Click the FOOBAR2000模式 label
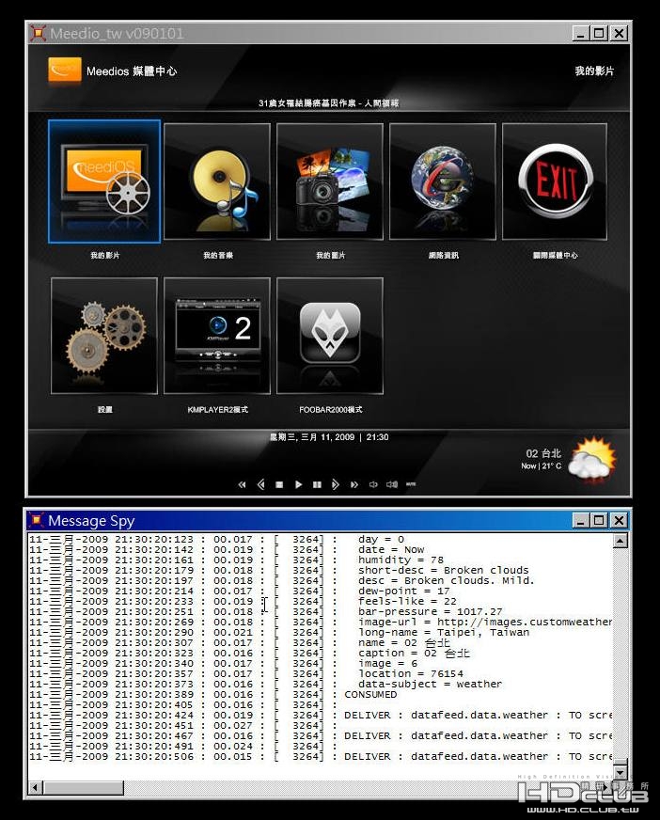The width and height of the screenshot is (660, 820). [331, 409]
